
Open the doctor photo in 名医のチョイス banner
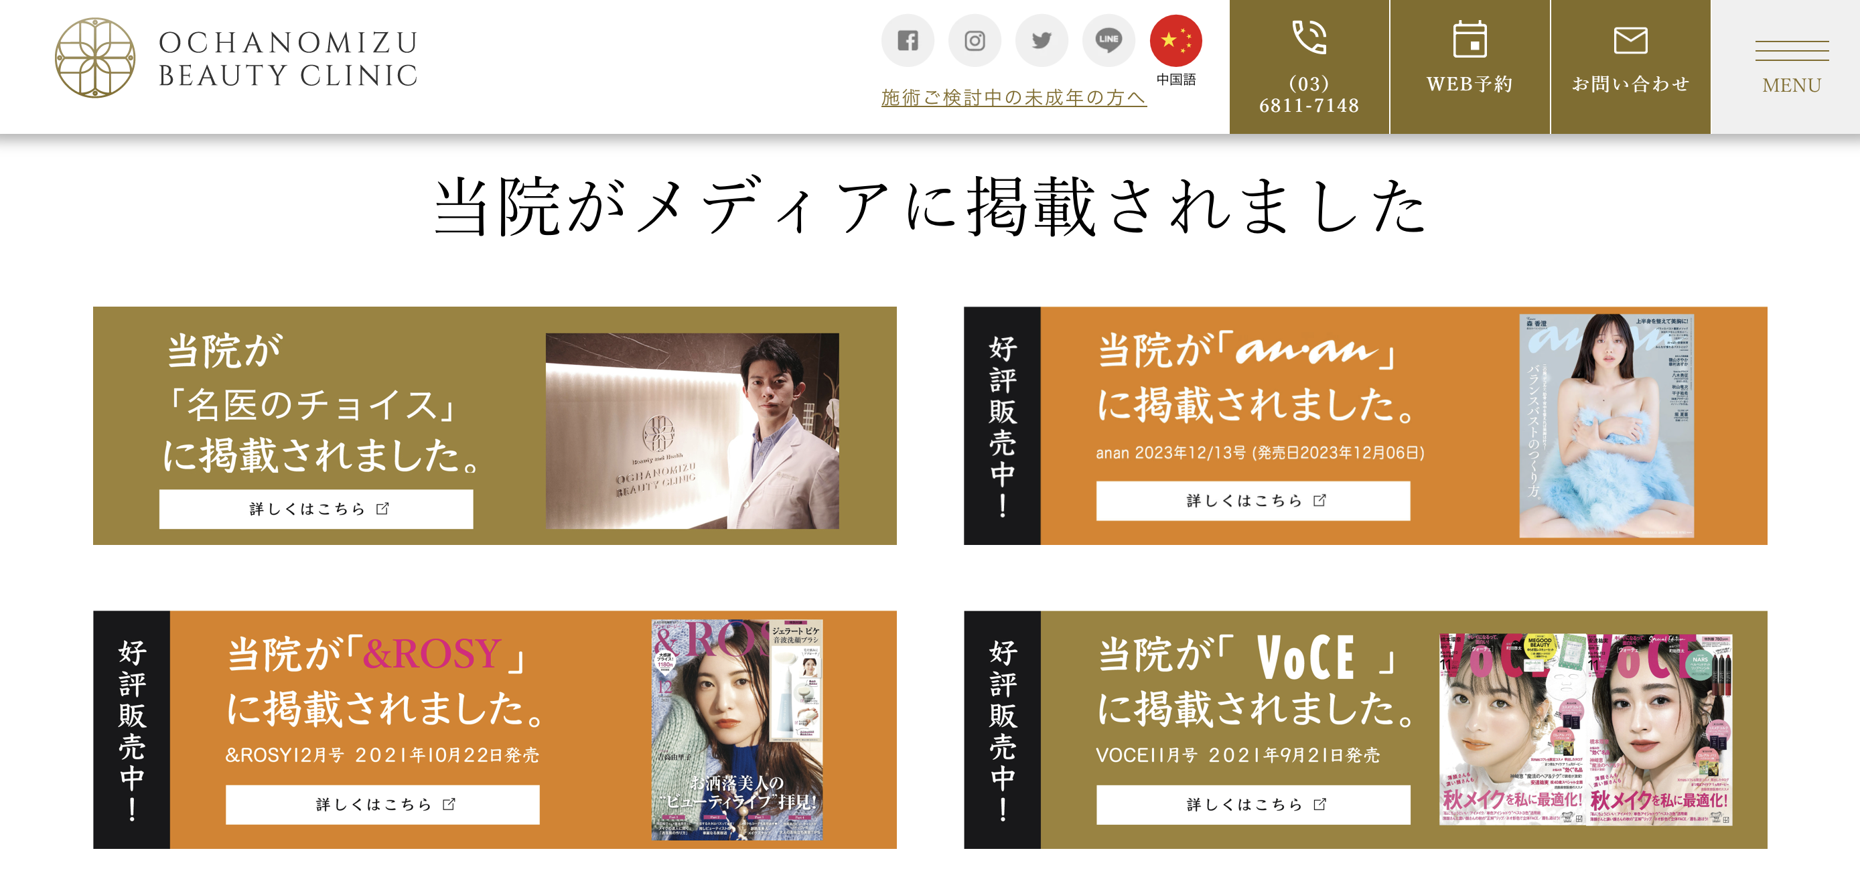tap(693, 430)
